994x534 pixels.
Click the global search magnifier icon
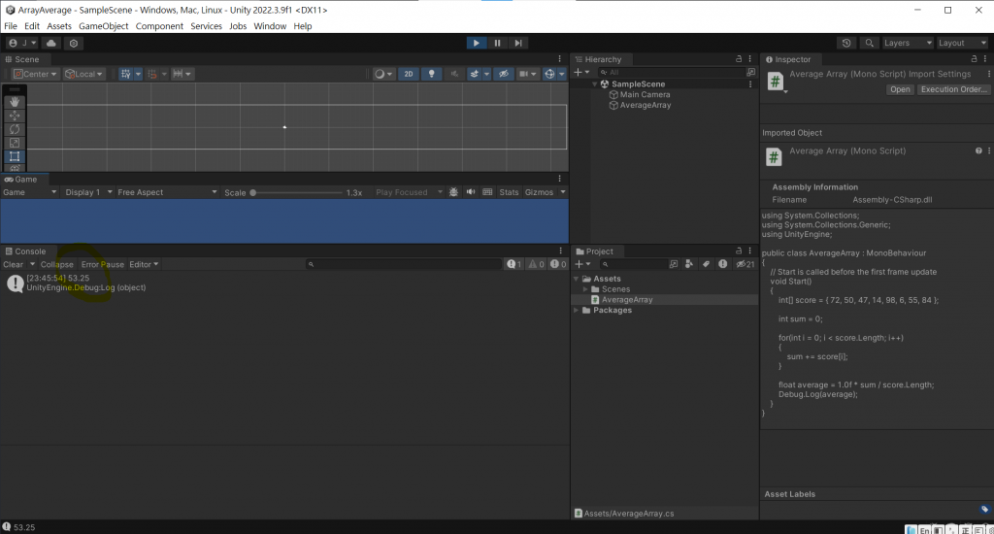click(869, 43)
